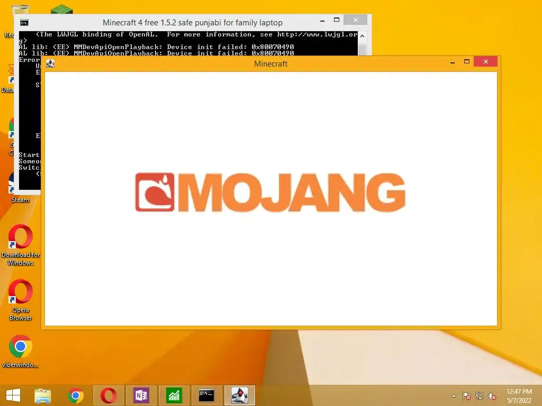Maximize the console window
This screenshot has height=406, width=542.
(x=337, y=20)
